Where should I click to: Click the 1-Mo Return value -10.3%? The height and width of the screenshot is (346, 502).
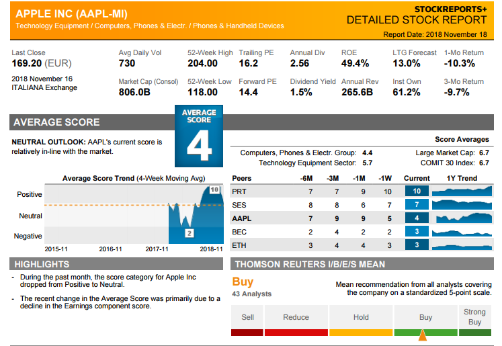(x=460, y=63)
